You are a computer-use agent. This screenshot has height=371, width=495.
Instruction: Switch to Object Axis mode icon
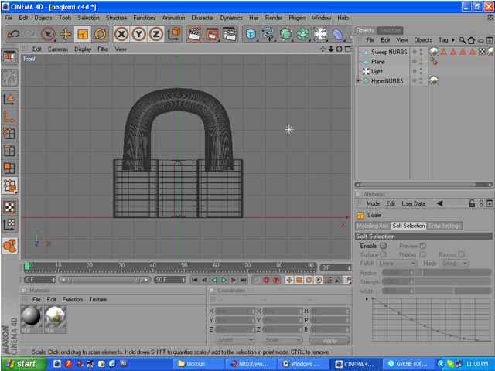click(9, 117)
